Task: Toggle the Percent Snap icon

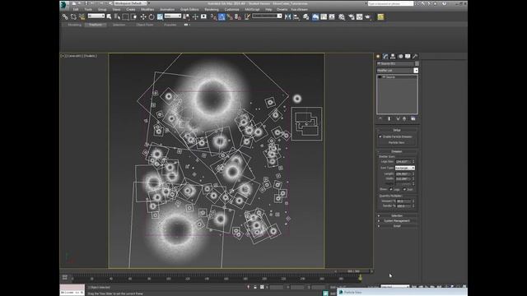Action: [230, 16]
